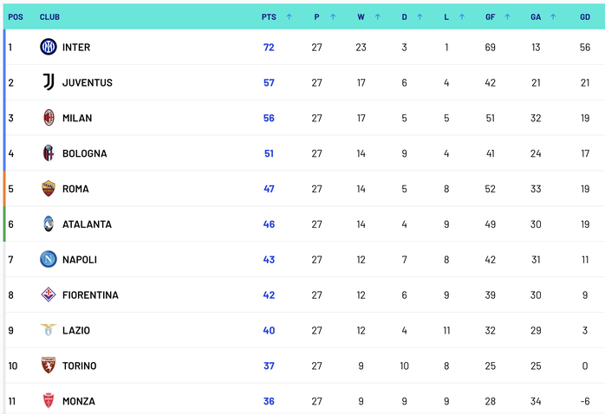605x414 pixels.
Task: Open the Lazio eagle logo
Action: click(x=49, y=330)
